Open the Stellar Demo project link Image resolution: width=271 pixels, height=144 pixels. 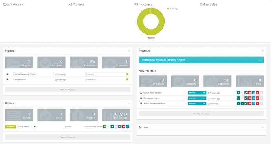[20, 79]
